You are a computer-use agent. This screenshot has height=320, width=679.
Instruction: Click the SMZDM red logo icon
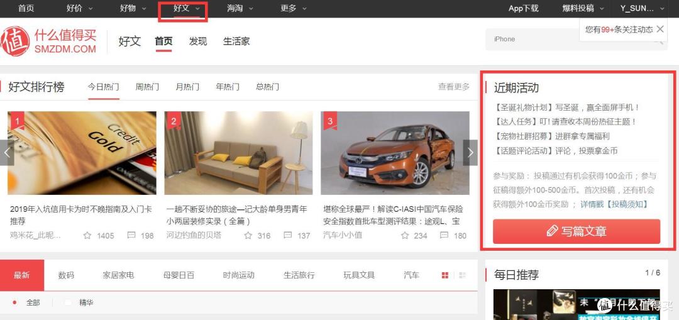coord(14,41)
